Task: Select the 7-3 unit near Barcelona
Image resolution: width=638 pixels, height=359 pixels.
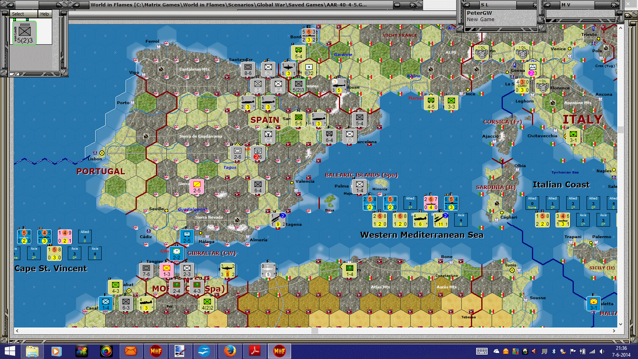Action: point(350,136)
